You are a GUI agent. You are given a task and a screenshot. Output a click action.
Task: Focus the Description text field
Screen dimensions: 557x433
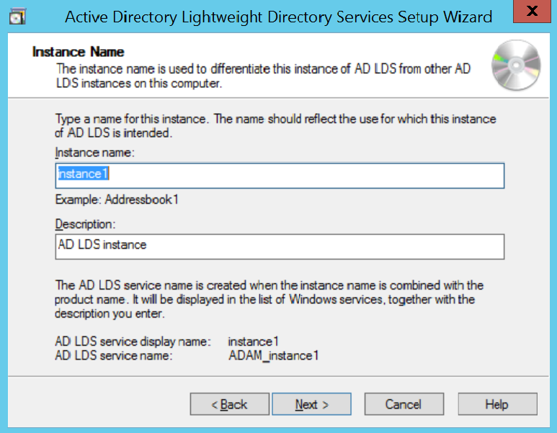click(280, 246)
